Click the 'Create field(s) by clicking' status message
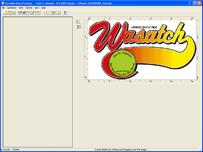 click(x=121, y=150)
